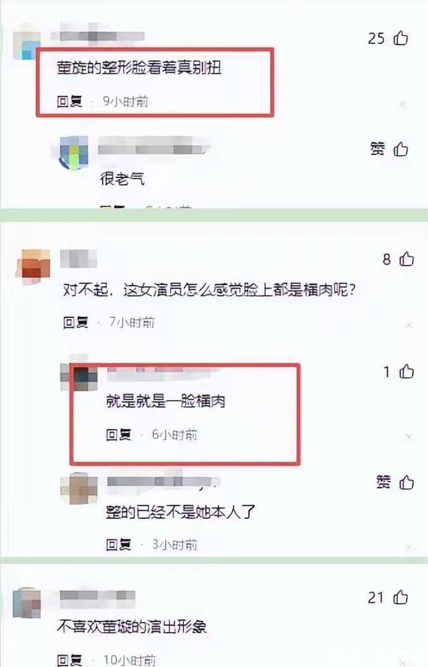Like the '整的已经不是她本人了' reply
Viewport: 428px width, 667px height.
pos(407,482)
